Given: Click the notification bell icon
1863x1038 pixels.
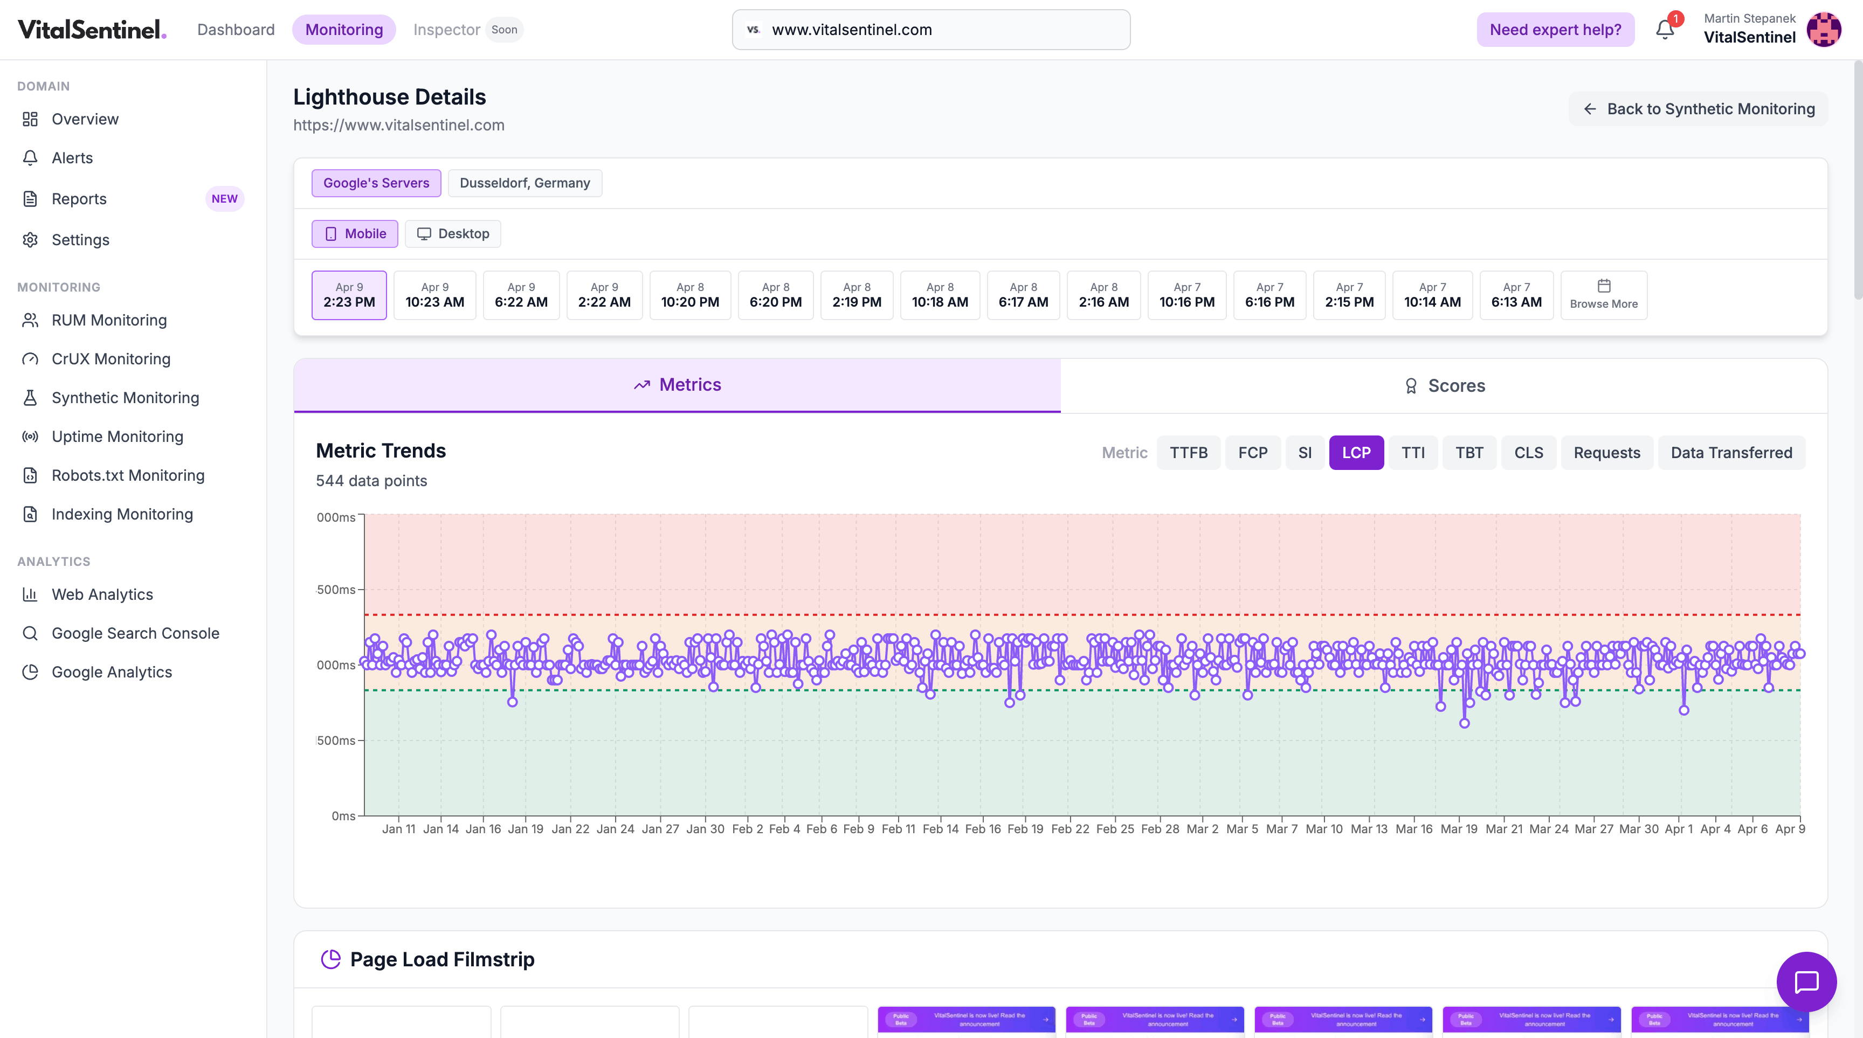Looking at the screenshot, I should tap(1665, 30).
